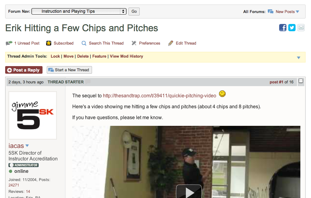
Task: Share thread on Facebook icon
Action: pos(283,28)
